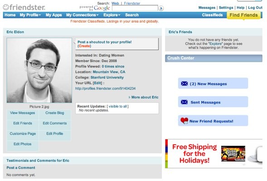Screen dimensions: 267x181
Task: Select the Log Out link
Action: click(x=255, y=8)
